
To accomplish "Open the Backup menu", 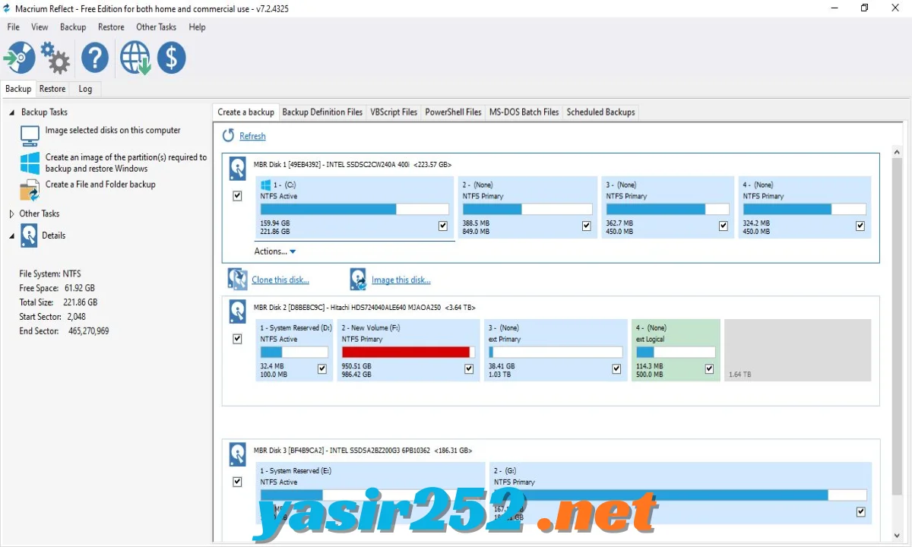I will 73,27.
